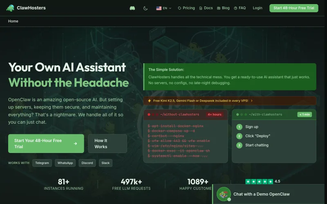Click the Docs document icon
The image size is (327, 204).
[201, 8]
